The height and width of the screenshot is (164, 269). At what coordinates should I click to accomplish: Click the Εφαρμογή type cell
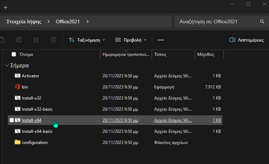point(164,87)
